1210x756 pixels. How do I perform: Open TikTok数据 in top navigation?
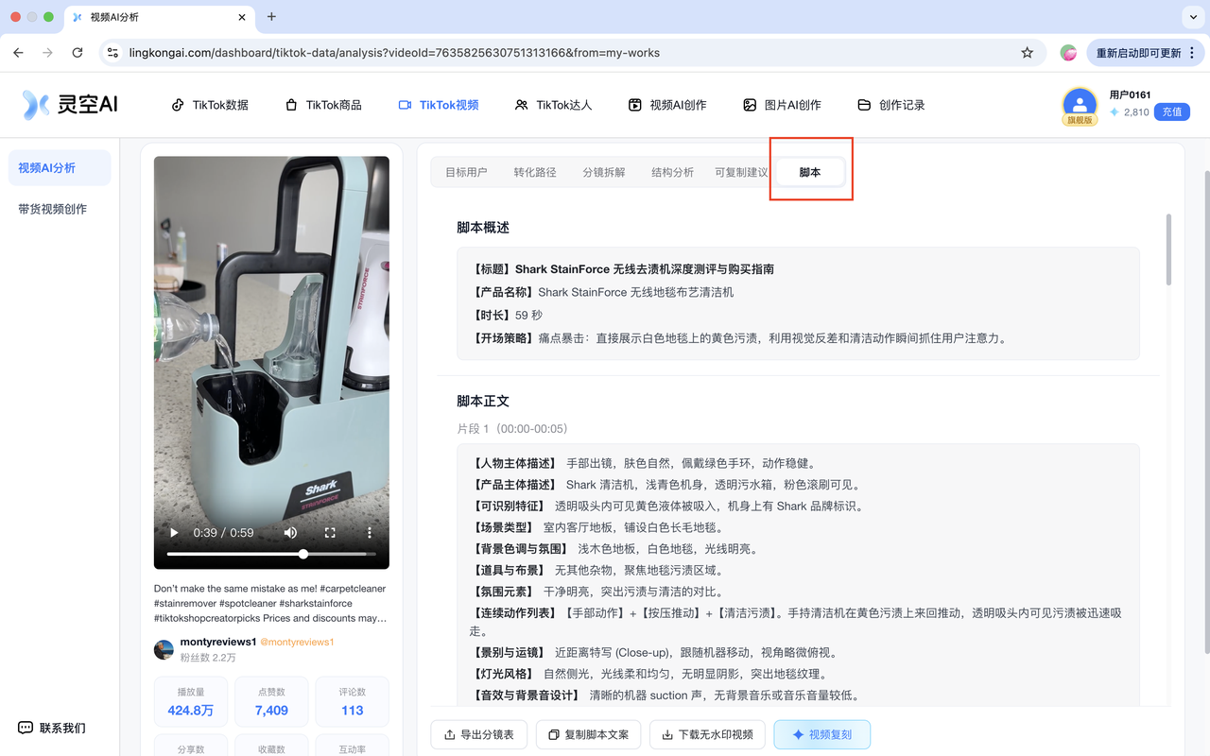210,105
